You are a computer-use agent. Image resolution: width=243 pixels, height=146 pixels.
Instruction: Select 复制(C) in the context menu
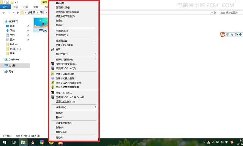(x=60, y=117)
